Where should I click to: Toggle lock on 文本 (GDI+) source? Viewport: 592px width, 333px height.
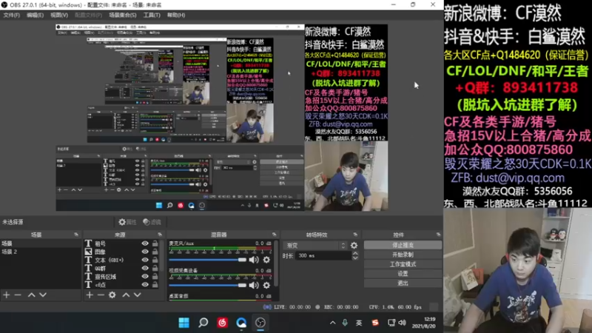pos(155,260)
